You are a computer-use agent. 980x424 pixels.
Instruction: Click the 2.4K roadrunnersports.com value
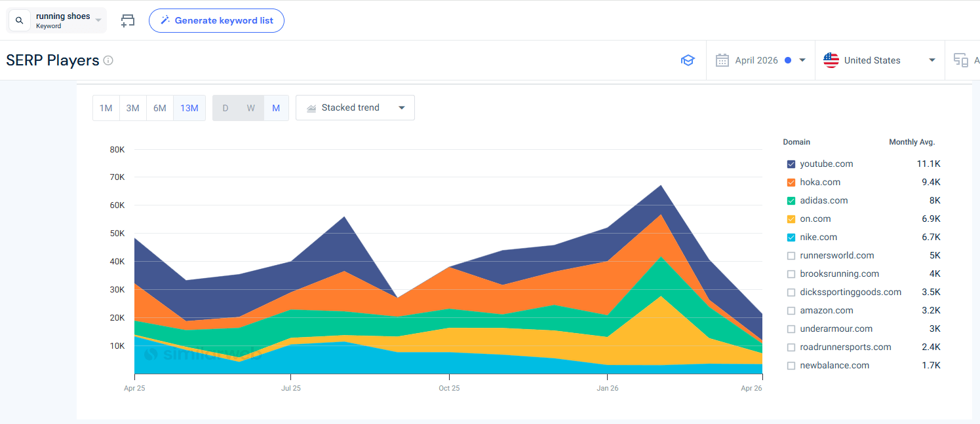pyautogui.click(x=931, y=347)
